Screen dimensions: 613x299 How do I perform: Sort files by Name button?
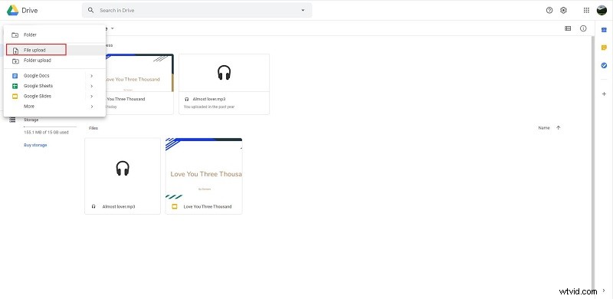[x=544, y=128]
